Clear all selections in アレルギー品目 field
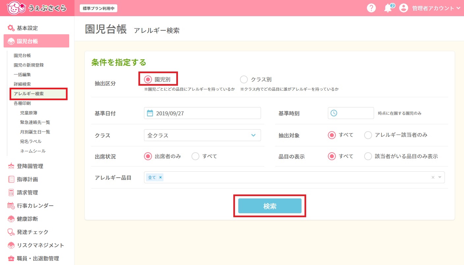Image resolution: width=464 pixels, height=265 pixels. (x=433, y=177)
